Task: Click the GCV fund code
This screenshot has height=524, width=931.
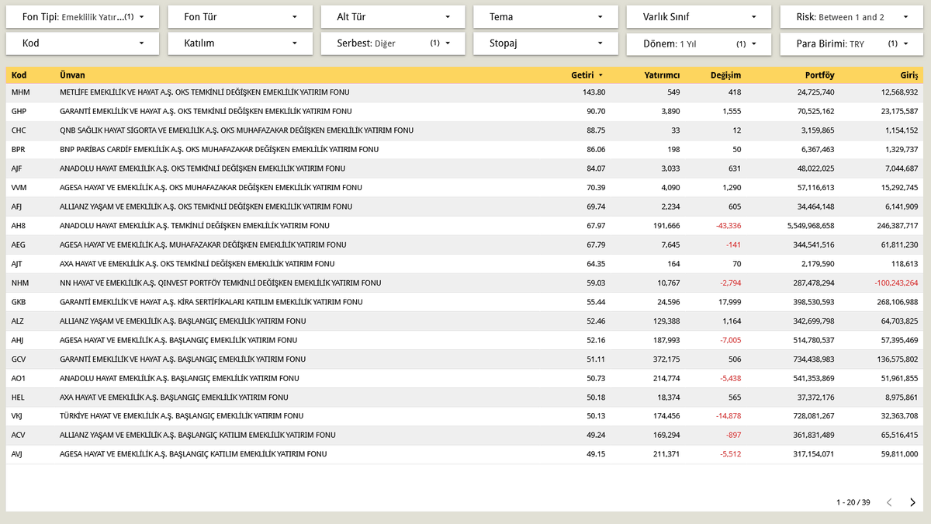Action: 19,359
